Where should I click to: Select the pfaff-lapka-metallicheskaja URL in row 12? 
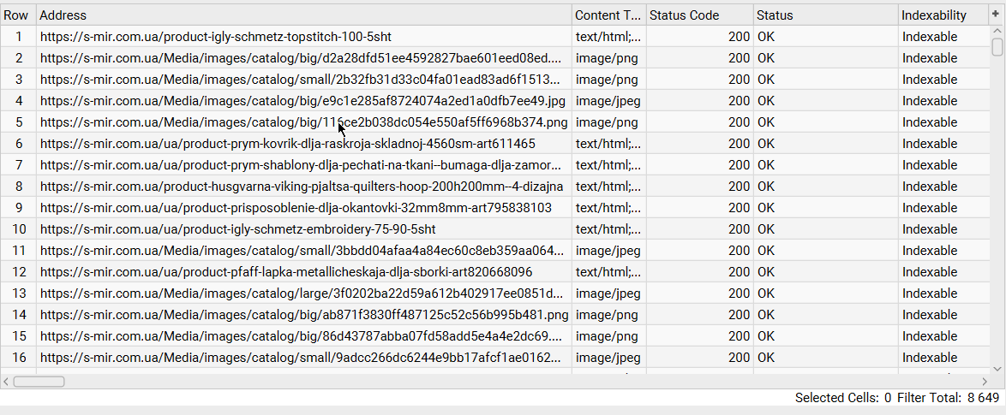pyautogui.click(x=286, y=272)
